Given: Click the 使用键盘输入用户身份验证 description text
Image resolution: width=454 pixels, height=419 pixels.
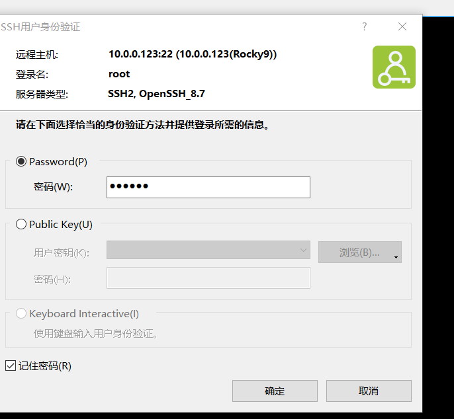Looking at the screenshot, I should [95, 333].
